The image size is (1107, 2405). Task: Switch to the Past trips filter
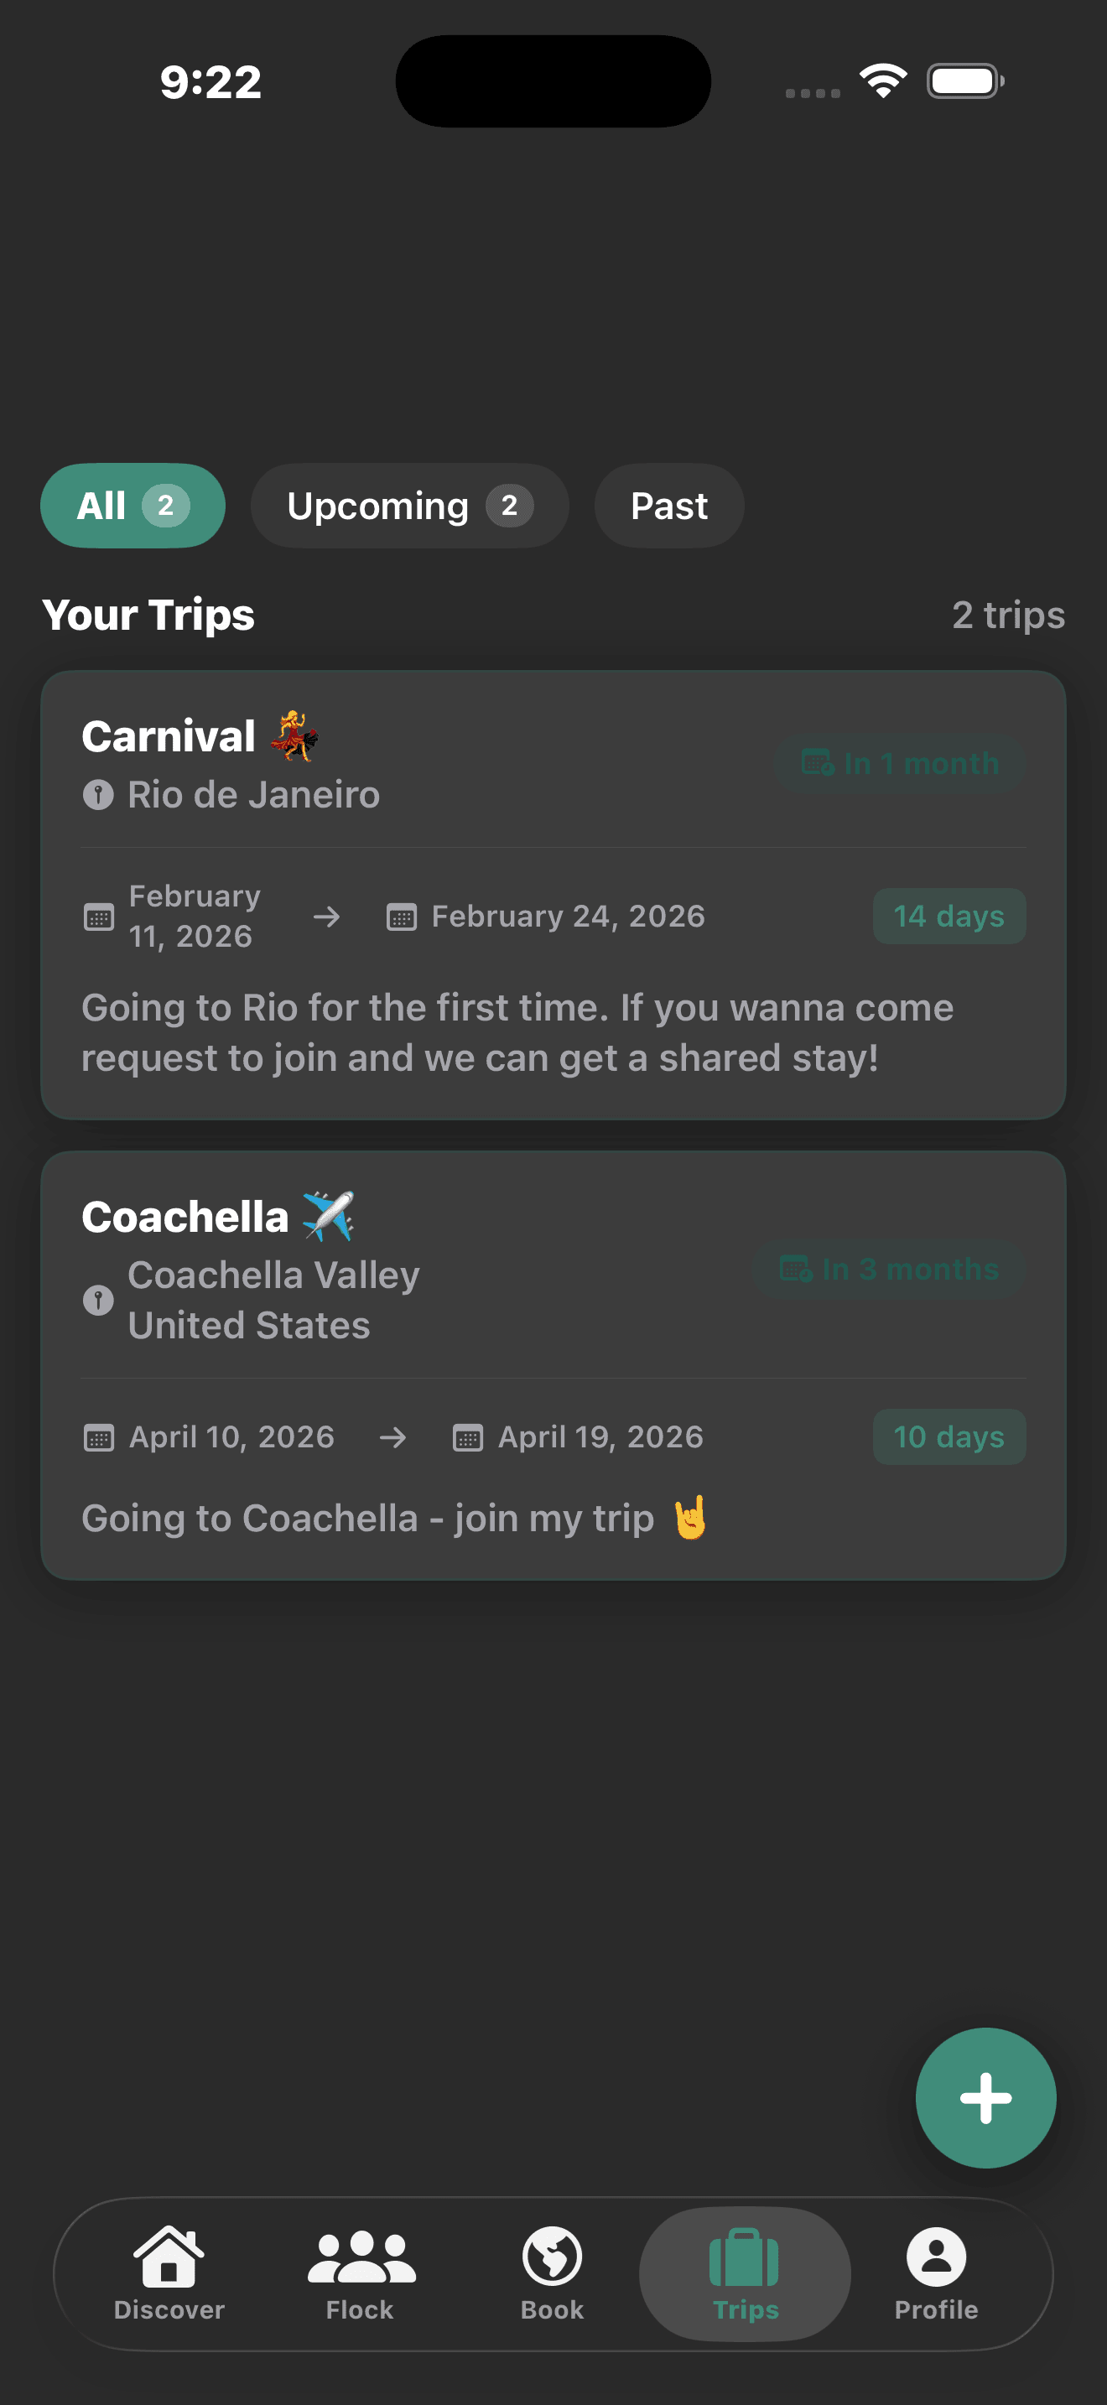coord(668,505)
